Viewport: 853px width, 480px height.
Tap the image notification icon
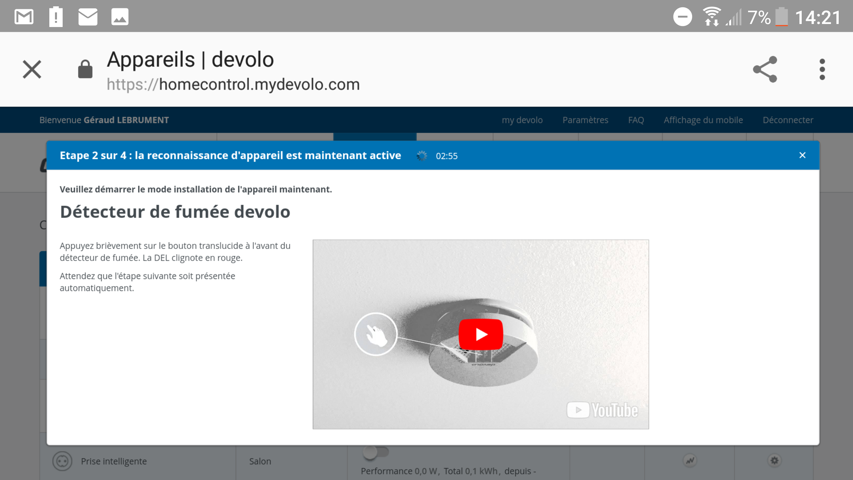pos(120,17)
